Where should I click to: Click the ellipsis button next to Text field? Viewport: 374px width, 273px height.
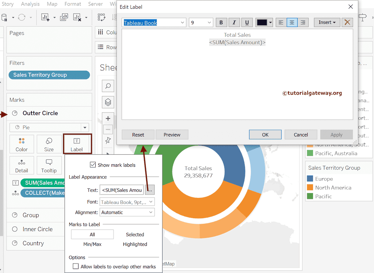click(150, 190)
